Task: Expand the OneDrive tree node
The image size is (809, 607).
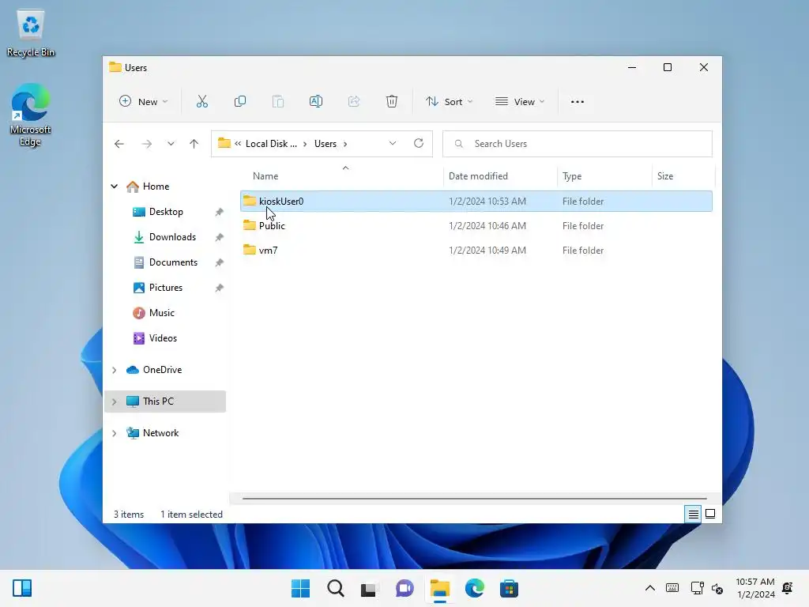Action: coord(115,370)
